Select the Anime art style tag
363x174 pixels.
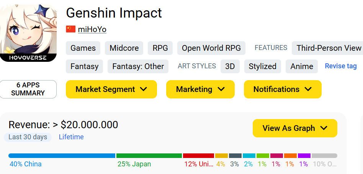[x=302, y=66]
